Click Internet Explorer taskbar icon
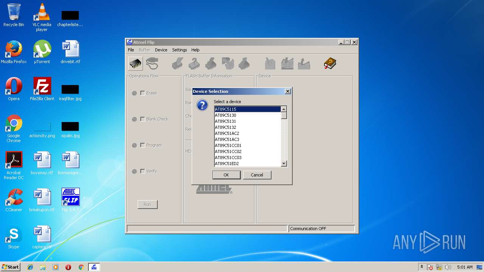484x272 pixels. click(x=30, y=267)
